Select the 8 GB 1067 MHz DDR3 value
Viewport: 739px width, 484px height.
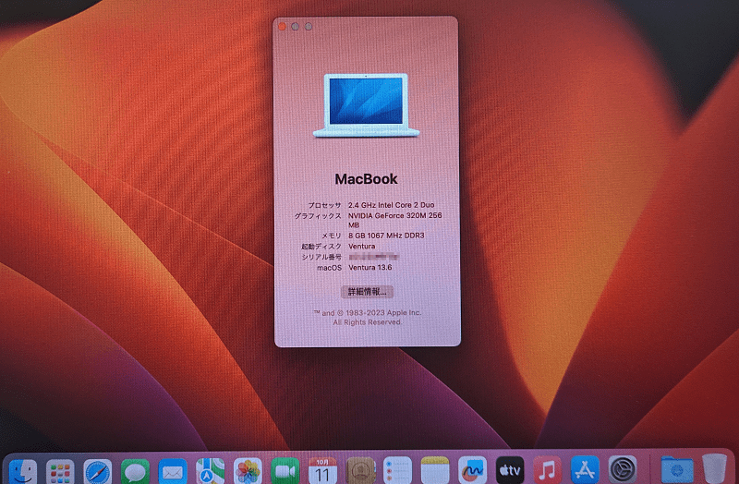(x=386, y=236)
